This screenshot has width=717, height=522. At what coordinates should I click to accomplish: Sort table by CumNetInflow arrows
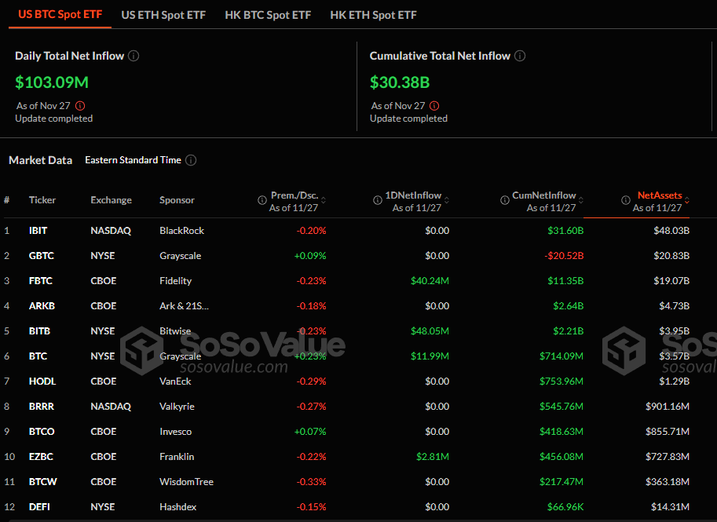582,200
